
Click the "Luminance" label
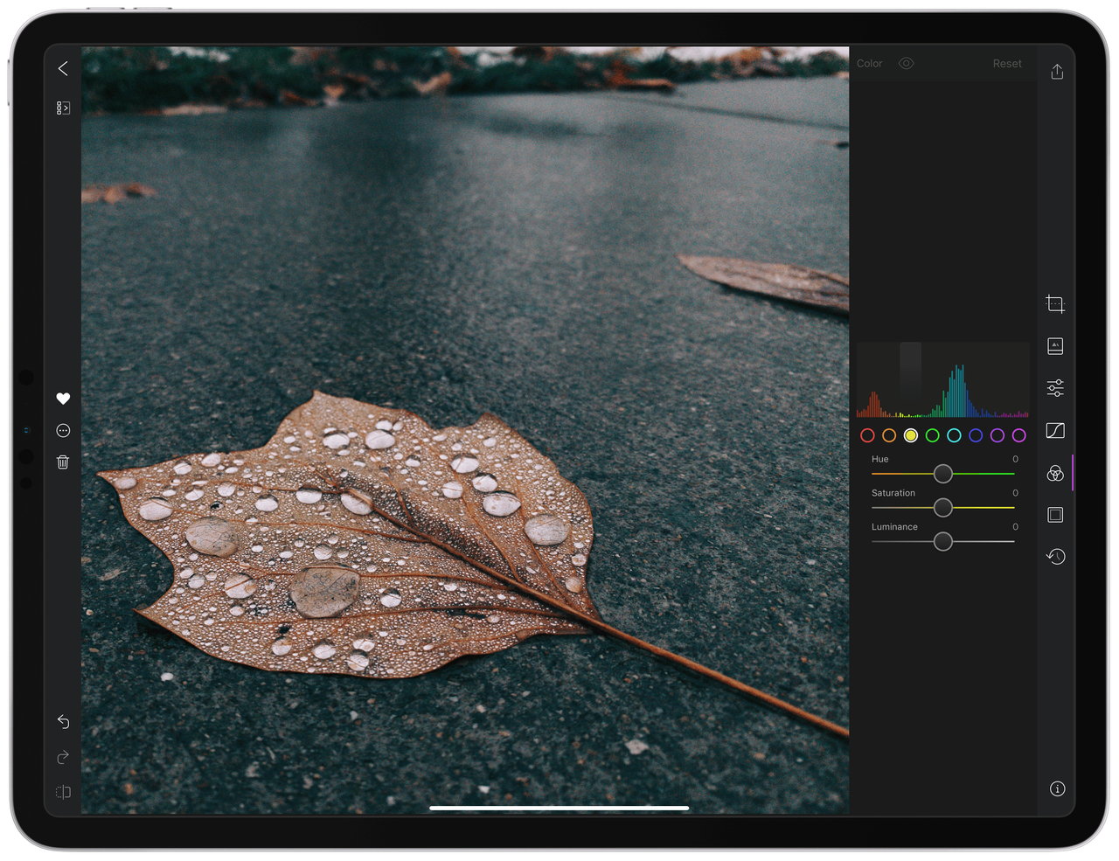894,527
